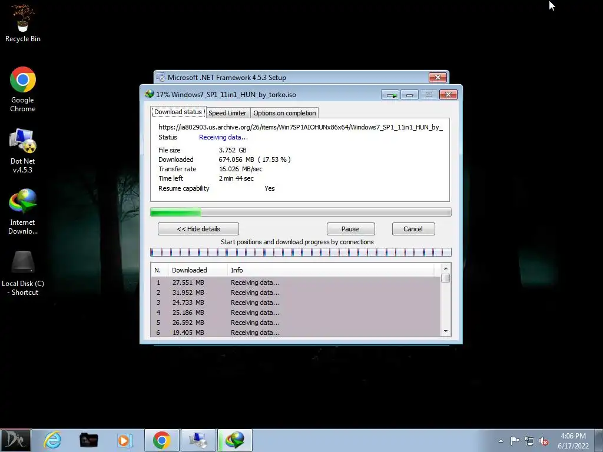Open the network status tray icon
Screen dimensions: 603x452
point(529,441)
